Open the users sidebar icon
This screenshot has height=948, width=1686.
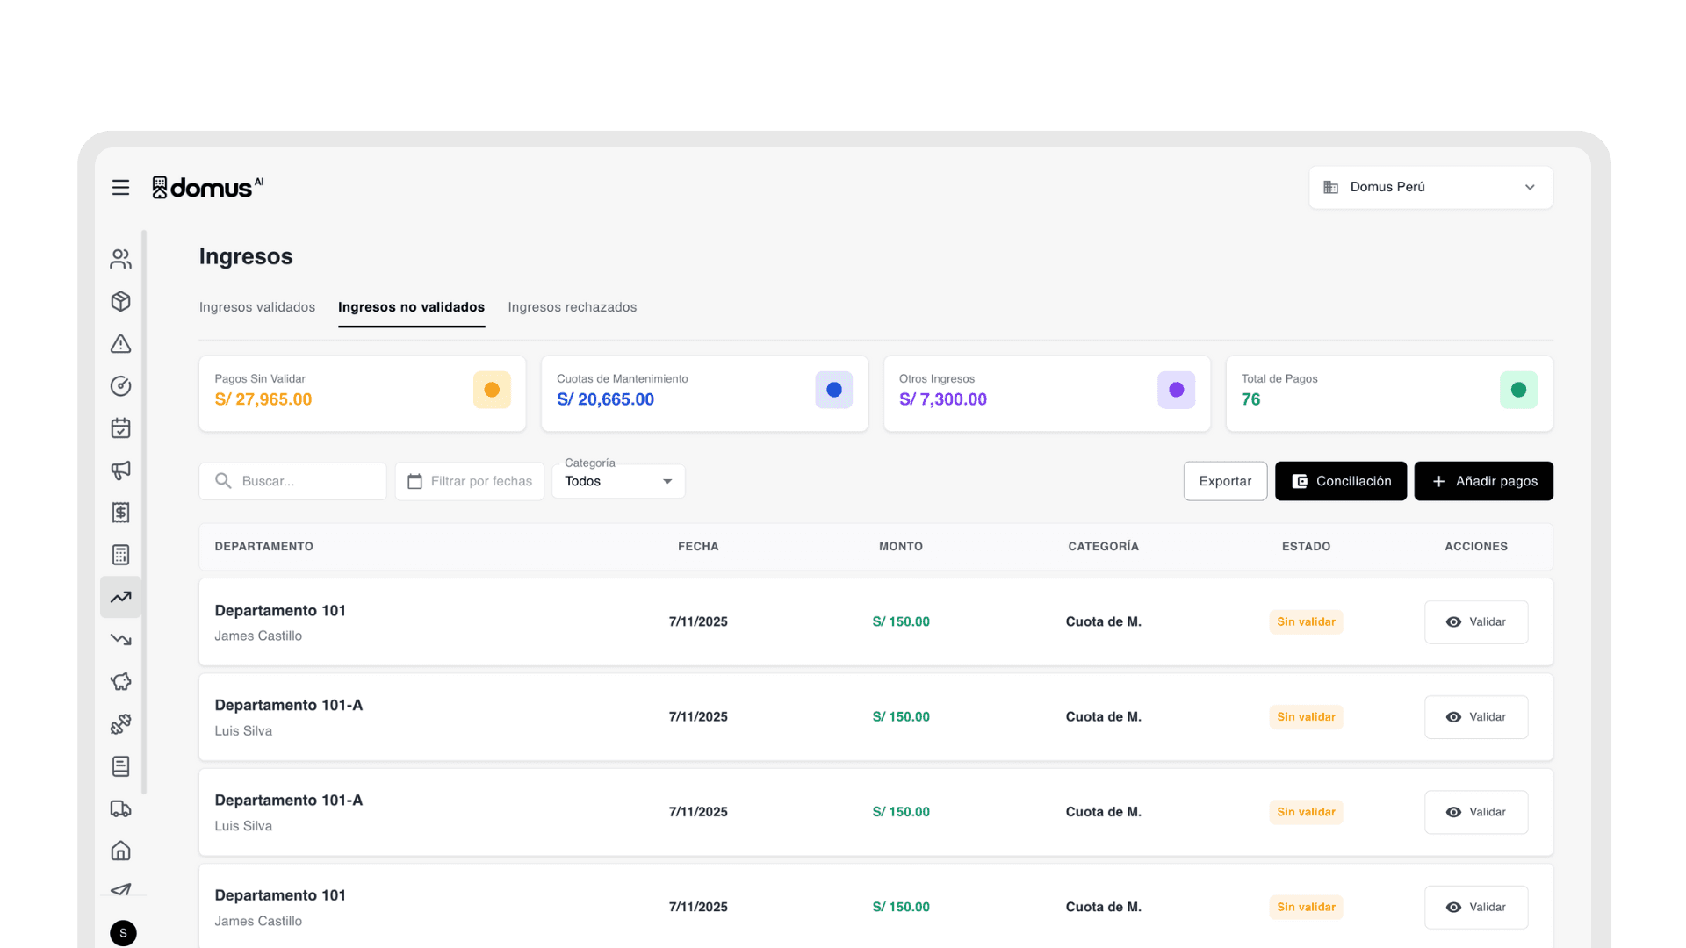(120, 259)
